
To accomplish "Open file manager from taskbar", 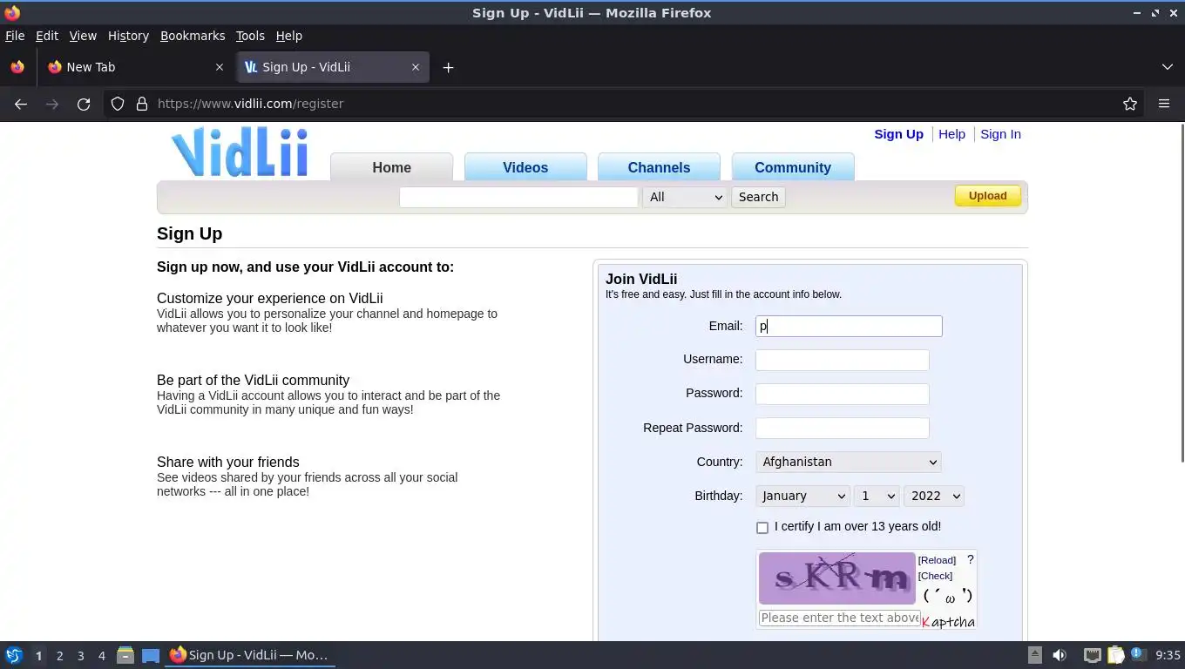I will [x=125, y=655].
